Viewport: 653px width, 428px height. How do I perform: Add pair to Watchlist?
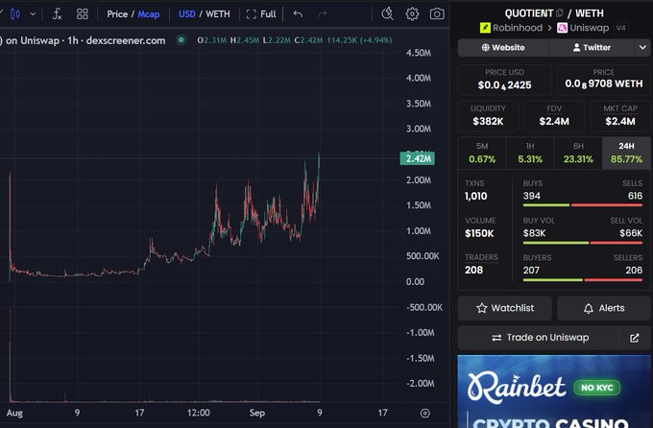(x=505, y=308)
